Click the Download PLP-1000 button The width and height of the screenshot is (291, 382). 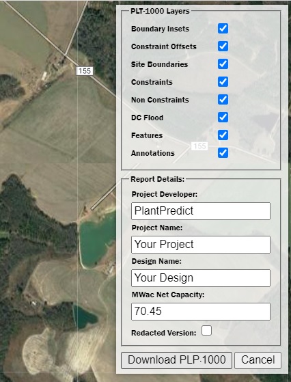[176, 360]
